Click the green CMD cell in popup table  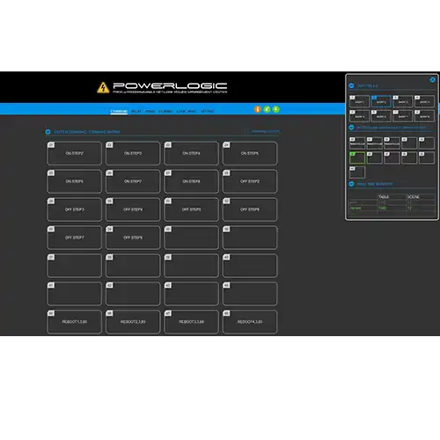(x=392, y=208)
